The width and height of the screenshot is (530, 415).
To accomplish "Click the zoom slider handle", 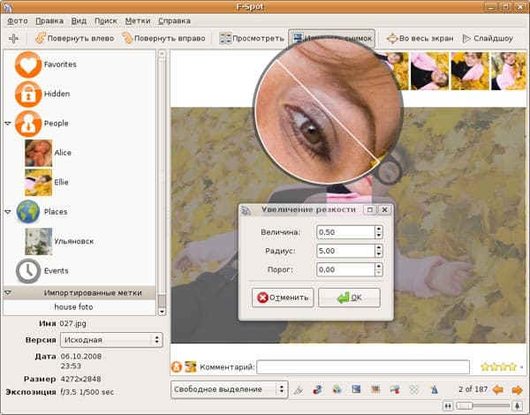I will click(465, 405).
